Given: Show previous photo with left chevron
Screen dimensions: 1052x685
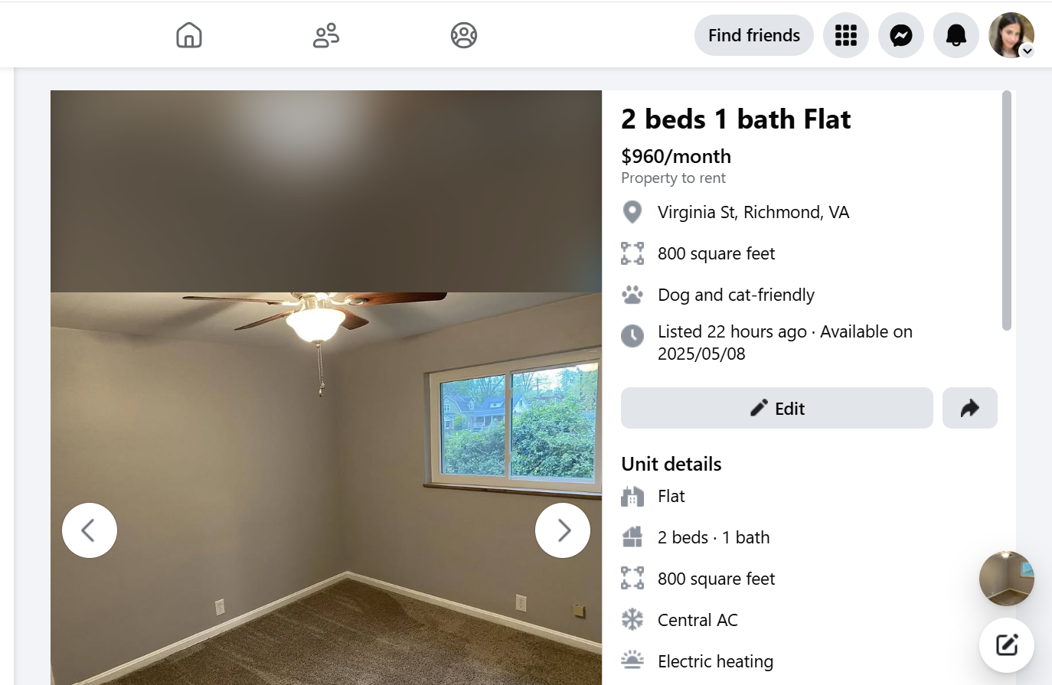Looking at the screenshot, I should tap(90, 530).
